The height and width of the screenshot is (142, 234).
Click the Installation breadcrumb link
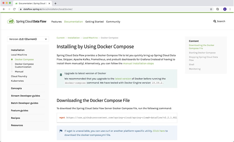pyautogui.click(x=74, y=38)
